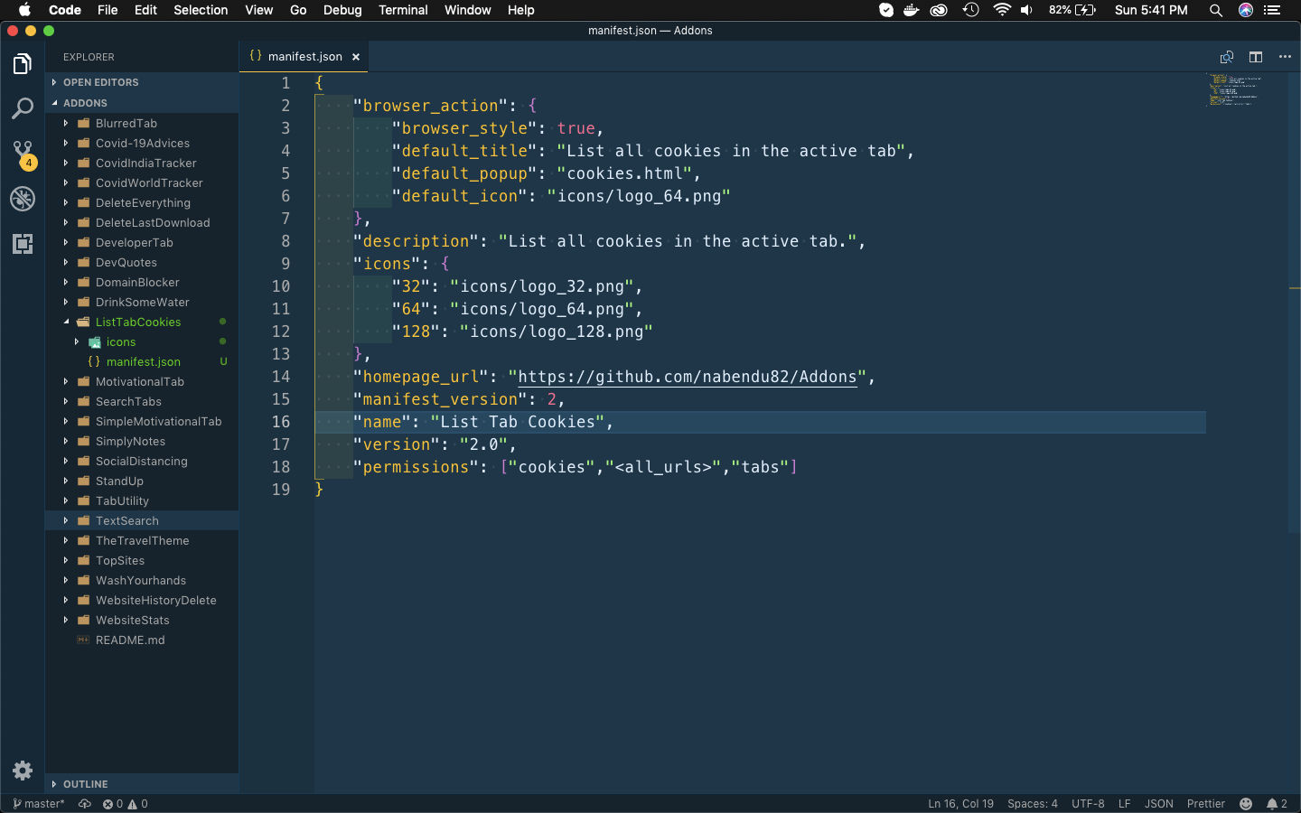The width and height of the screenshot is (1301, 813).
Task: Open the Explorer view in activity bar
Action: pyautogui.click(x=23, y=64)
